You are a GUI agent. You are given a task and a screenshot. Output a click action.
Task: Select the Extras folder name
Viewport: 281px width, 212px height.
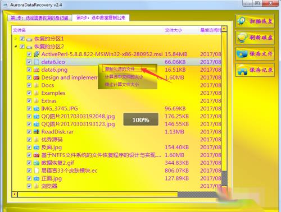[x=49, y=101]
